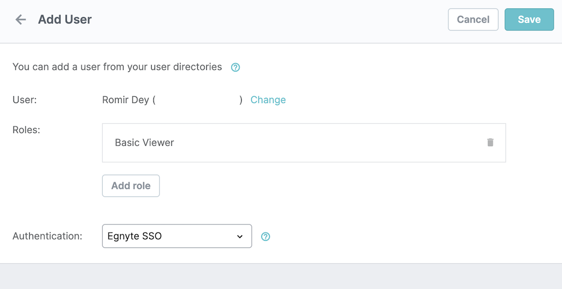The width and height of the screenshot is (562, 289).
Task: Click the Roles: field label
Action: coord(26,130)
